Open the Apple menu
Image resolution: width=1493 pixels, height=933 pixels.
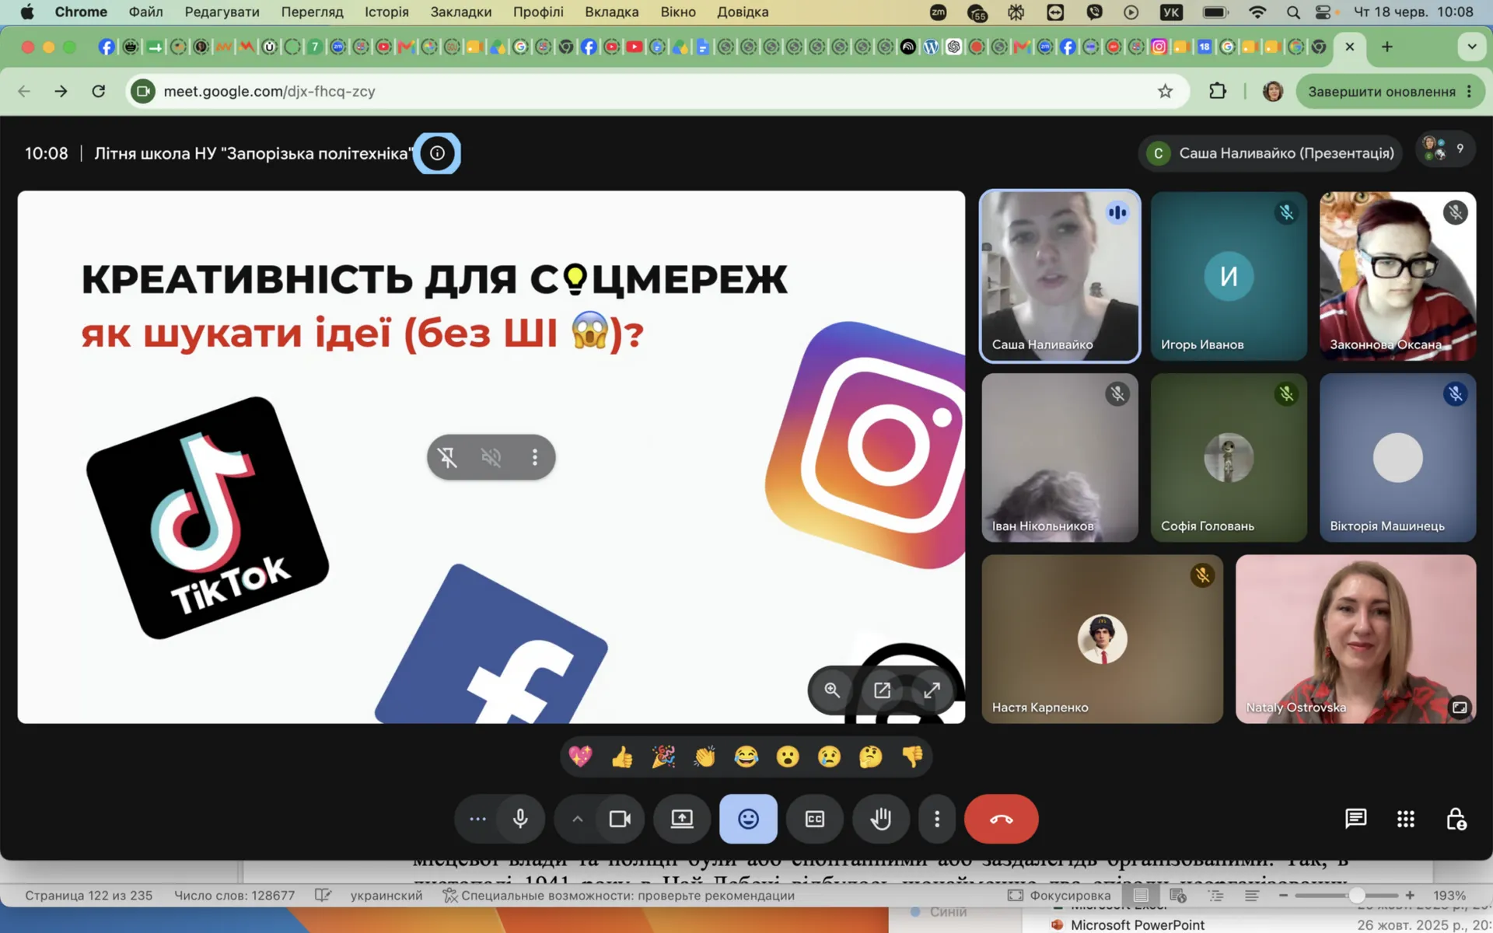27,12
